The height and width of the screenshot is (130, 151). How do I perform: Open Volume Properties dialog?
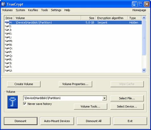click(x=75, y=84)
